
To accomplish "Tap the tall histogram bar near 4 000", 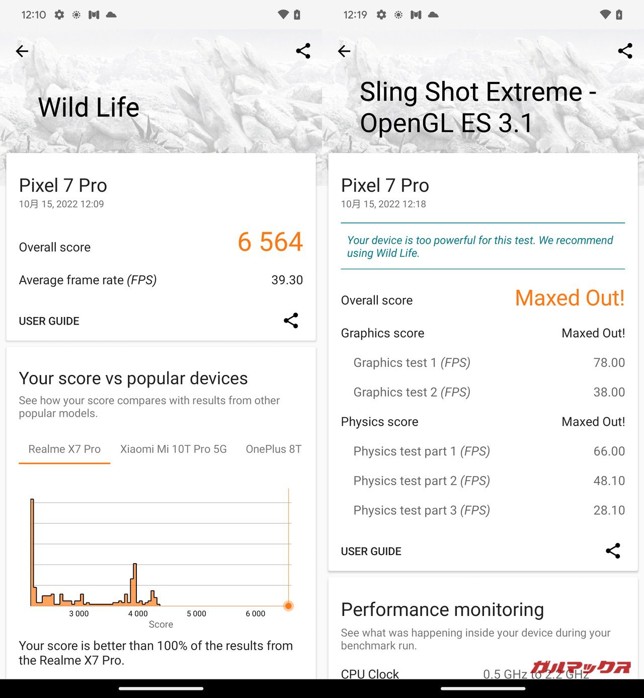I will pyautogui.click(x=134, y=584).
